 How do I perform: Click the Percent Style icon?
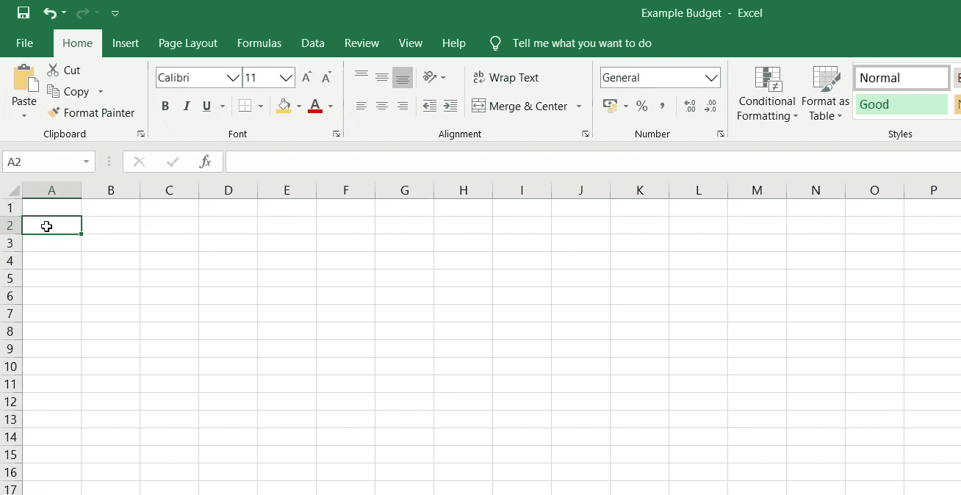642,106
